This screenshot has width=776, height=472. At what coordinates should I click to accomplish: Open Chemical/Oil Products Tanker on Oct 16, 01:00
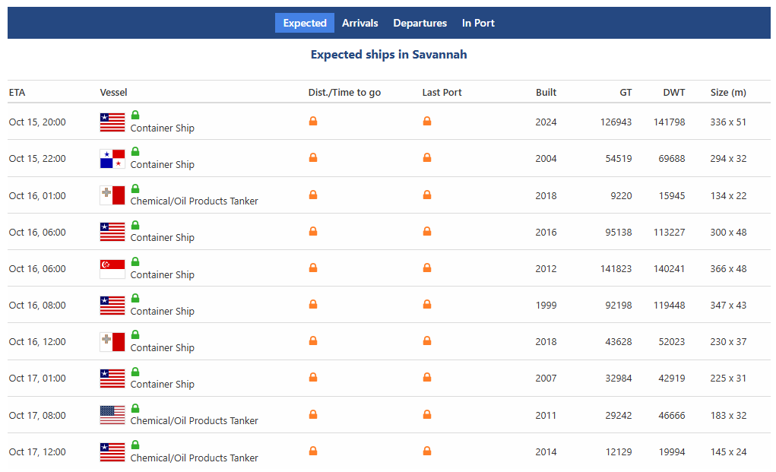tap(194, 201)
